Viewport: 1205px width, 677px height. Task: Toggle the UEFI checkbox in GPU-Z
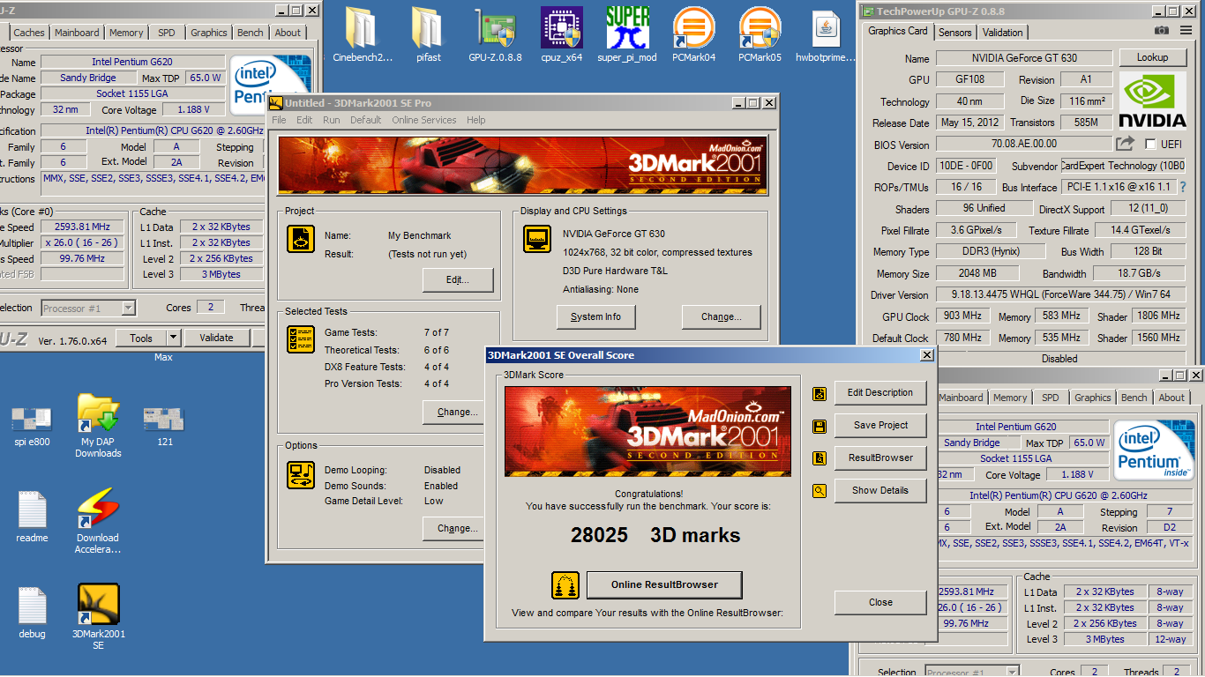[1150, 144]
